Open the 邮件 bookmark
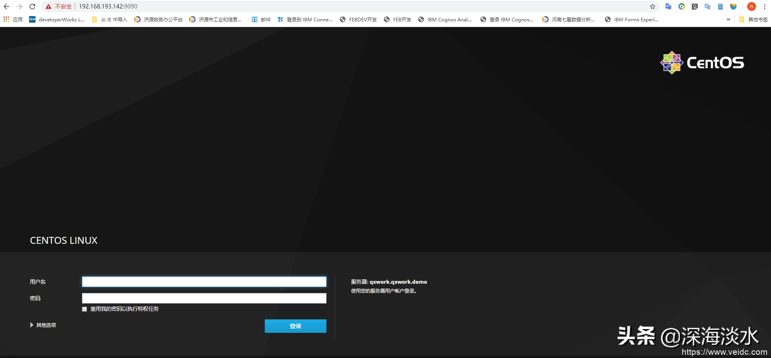 261,19
